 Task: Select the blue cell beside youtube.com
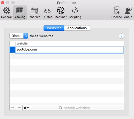(12, 49)
